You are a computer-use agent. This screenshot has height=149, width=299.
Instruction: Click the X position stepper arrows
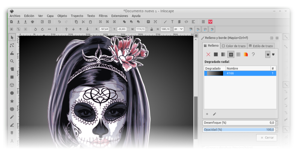point(110,29)
